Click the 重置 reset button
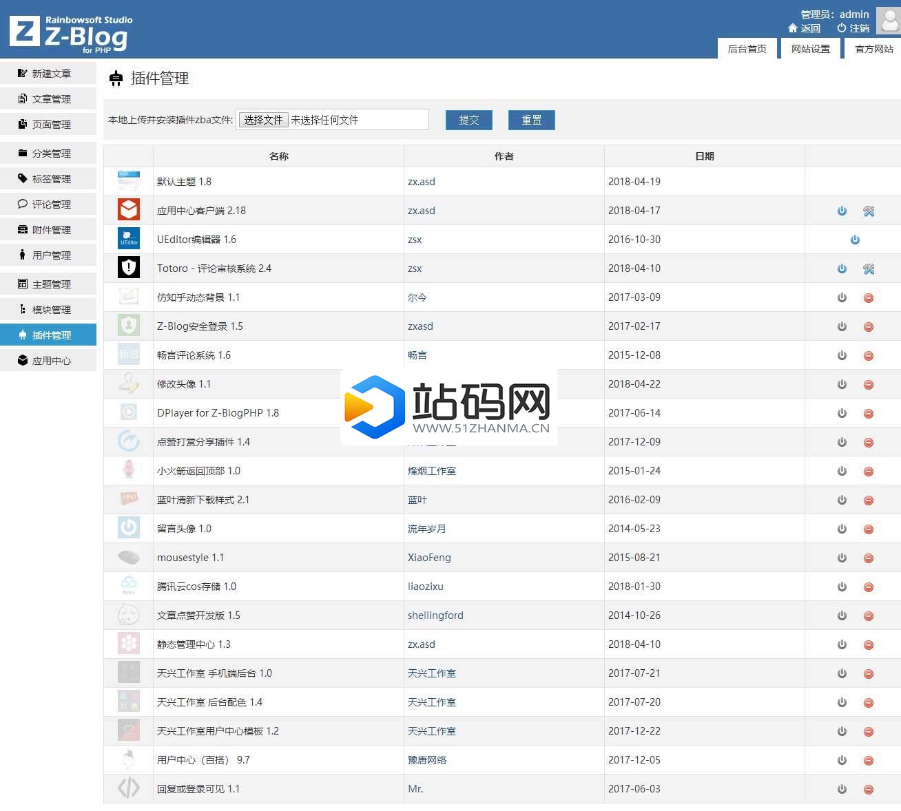 point(532,120)
